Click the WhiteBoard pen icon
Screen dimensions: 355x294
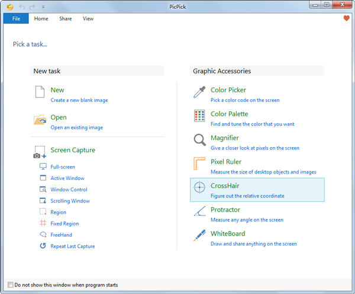[199, 235]
